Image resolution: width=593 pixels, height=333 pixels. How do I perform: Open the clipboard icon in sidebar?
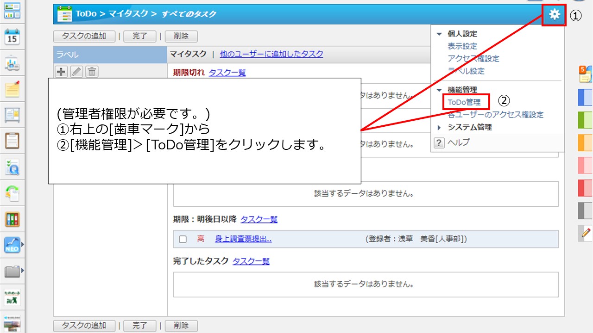(x=12, y=140)
